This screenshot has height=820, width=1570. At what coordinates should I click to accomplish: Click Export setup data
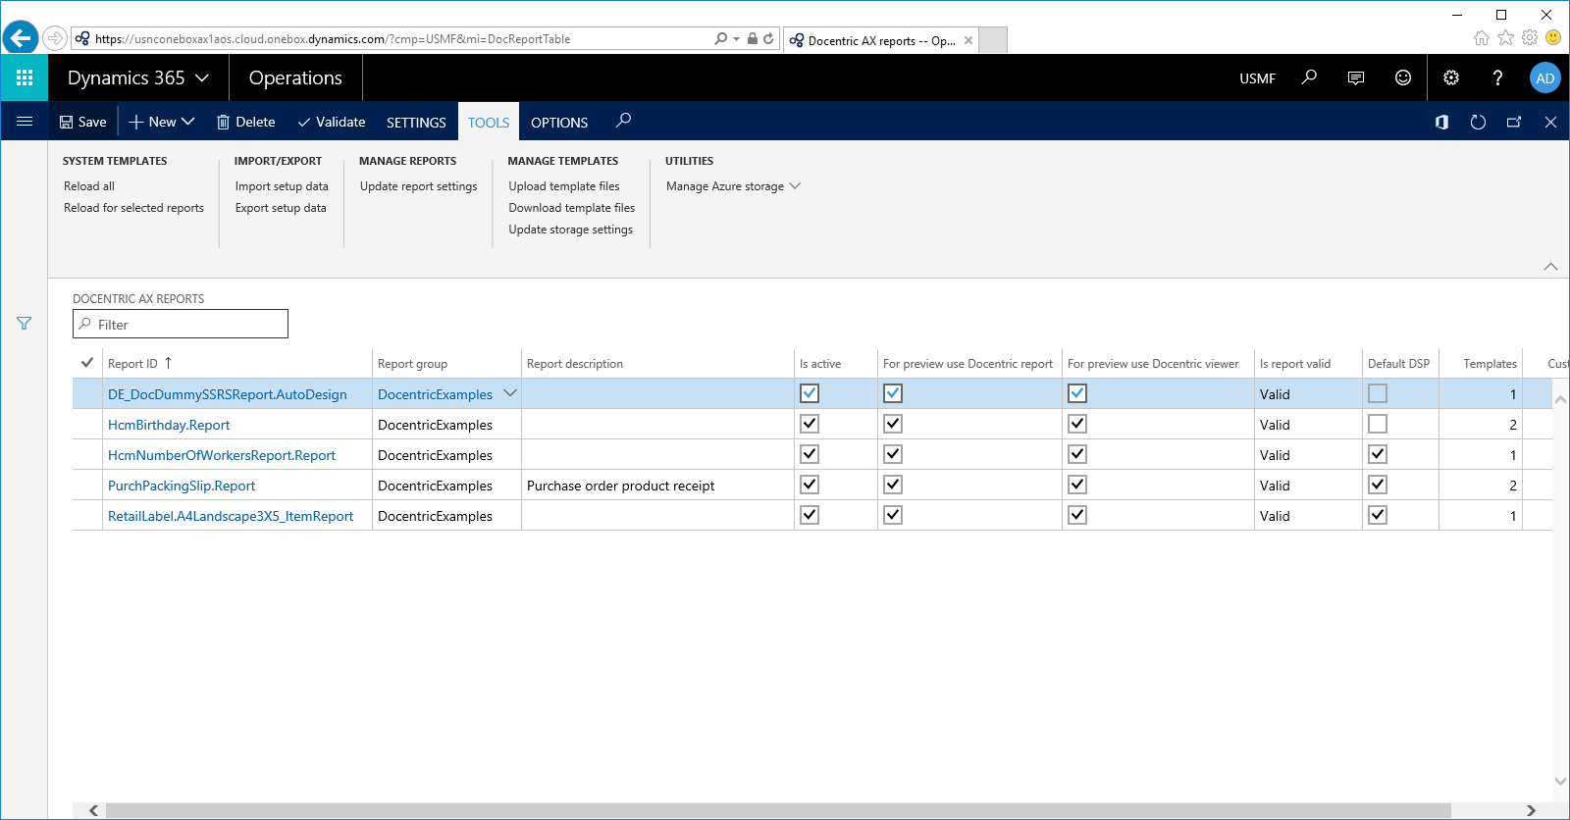pos(281,208)
